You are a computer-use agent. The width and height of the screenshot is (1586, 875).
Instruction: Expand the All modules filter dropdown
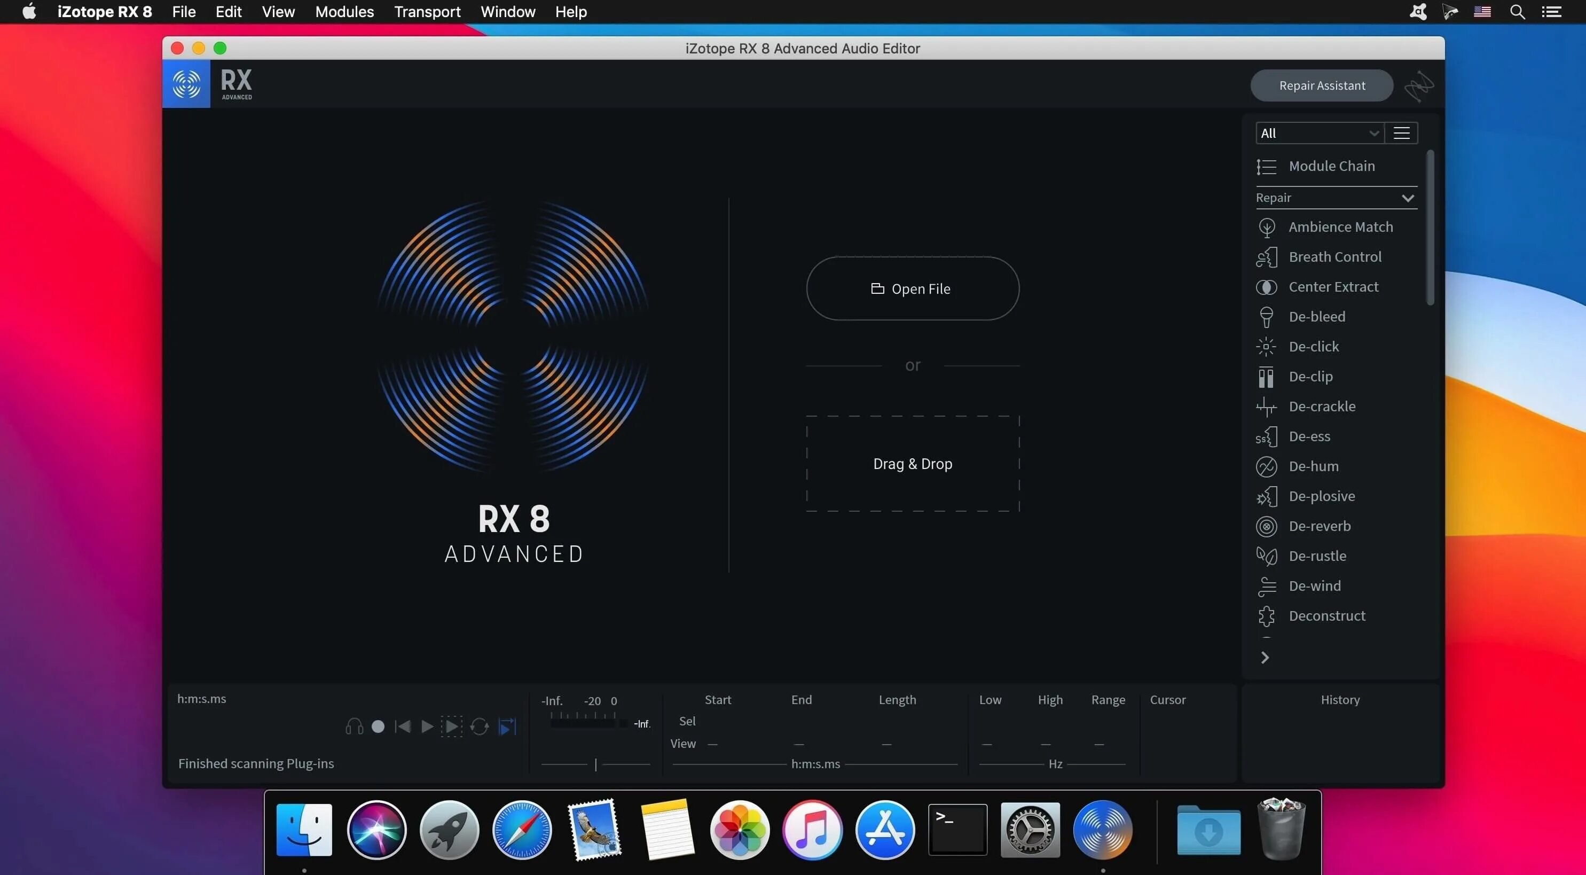coord(1319,132)
